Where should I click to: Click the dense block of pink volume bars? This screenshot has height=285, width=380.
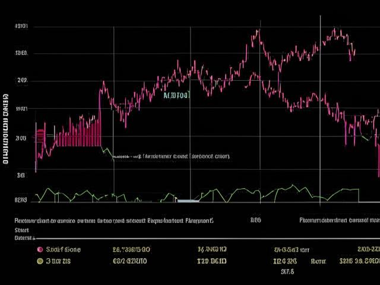(x=79, y=133)
